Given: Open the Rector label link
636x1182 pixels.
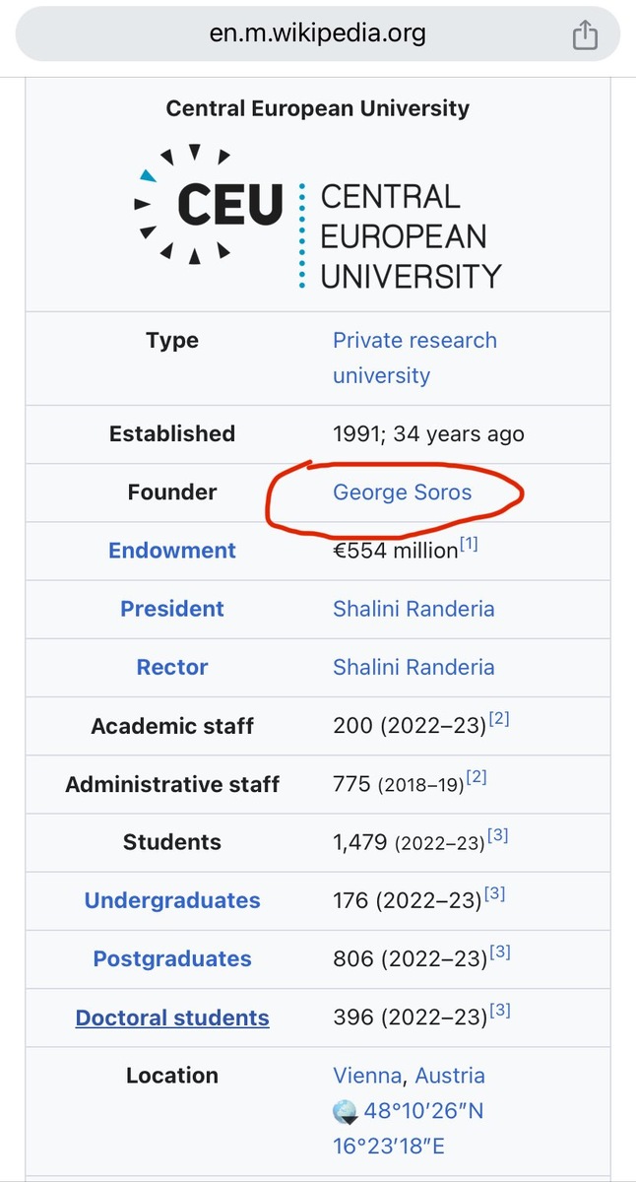Looking at the screenshot, I should tap(172, 667).
